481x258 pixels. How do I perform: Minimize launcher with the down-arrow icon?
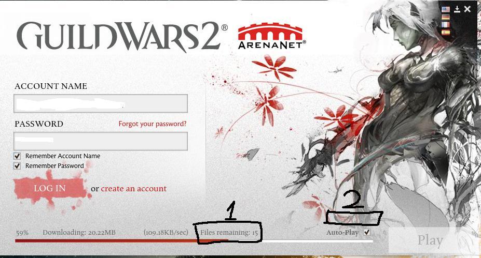[x=457, y=9]
